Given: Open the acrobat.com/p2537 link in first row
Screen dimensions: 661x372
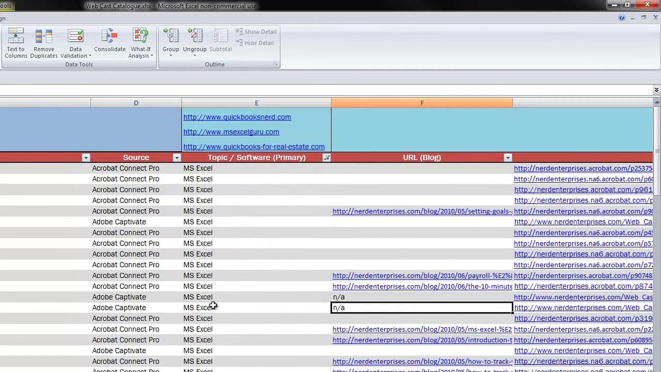Looking at the screenshot, I should click(583, 168).
